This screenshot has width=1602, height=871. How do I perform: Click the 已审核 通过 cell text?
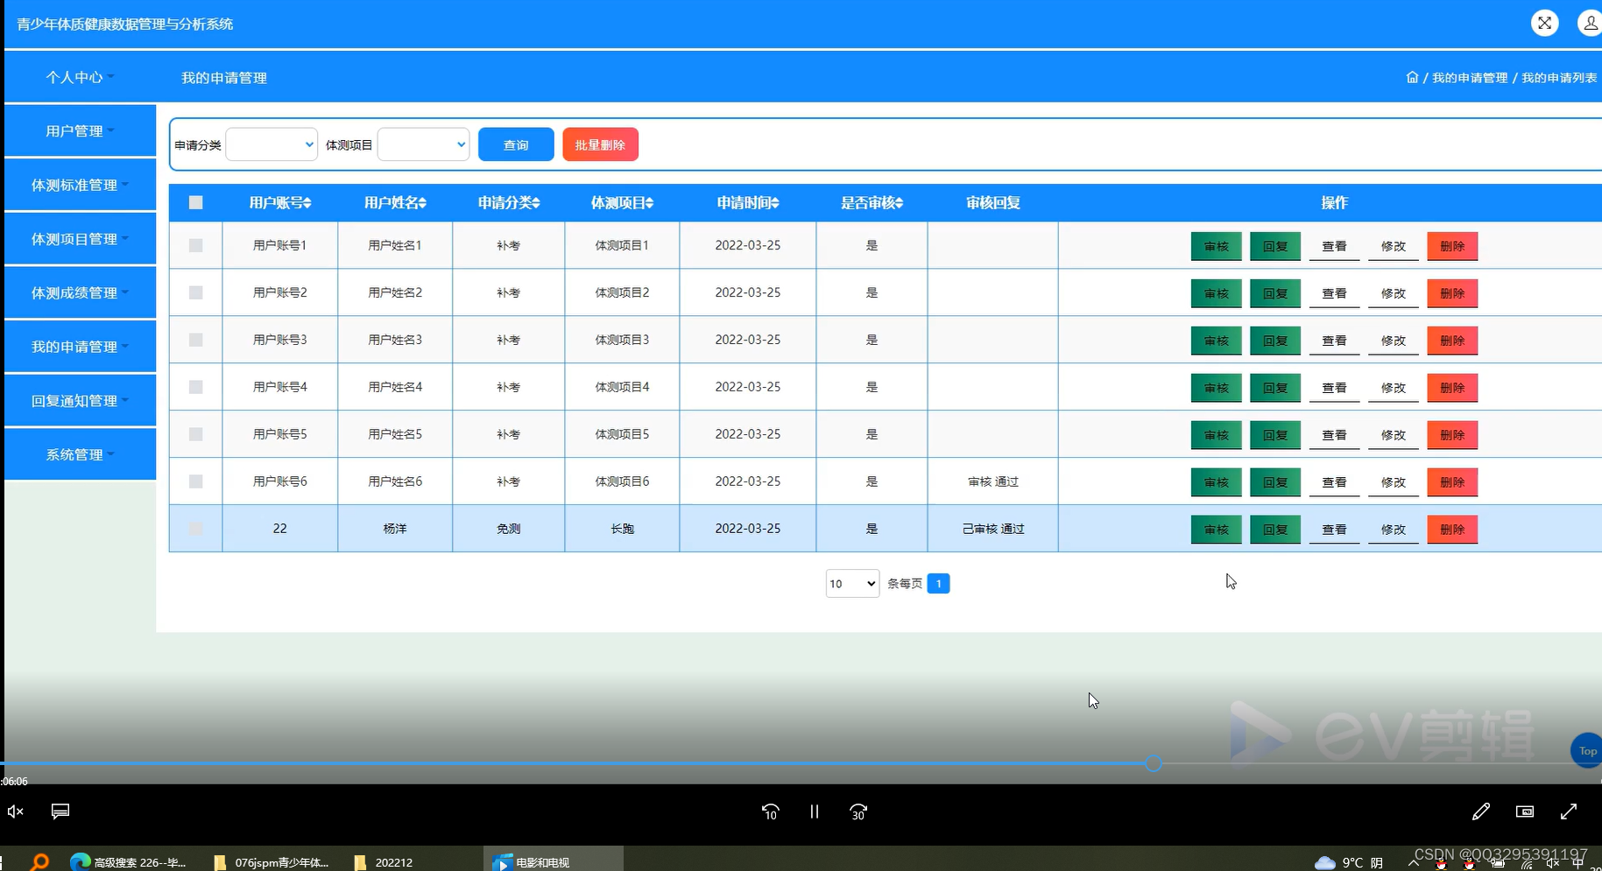click(993, 529)
